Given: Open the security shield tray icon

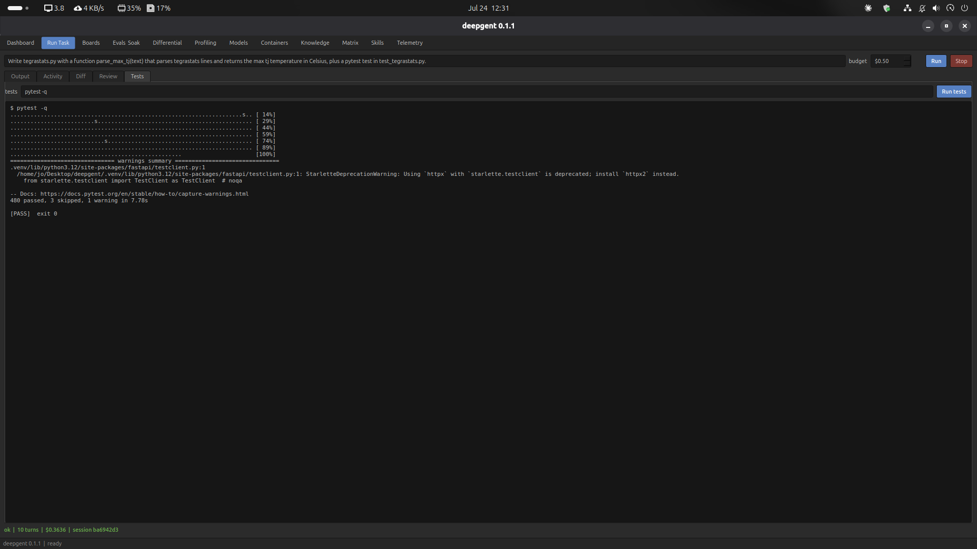Looking at the screenshot, I should click(x=886, y=8).
